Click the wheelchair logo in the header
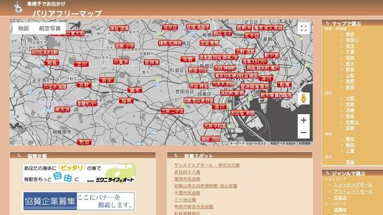 pyautogui.click(x=18, y=7)
